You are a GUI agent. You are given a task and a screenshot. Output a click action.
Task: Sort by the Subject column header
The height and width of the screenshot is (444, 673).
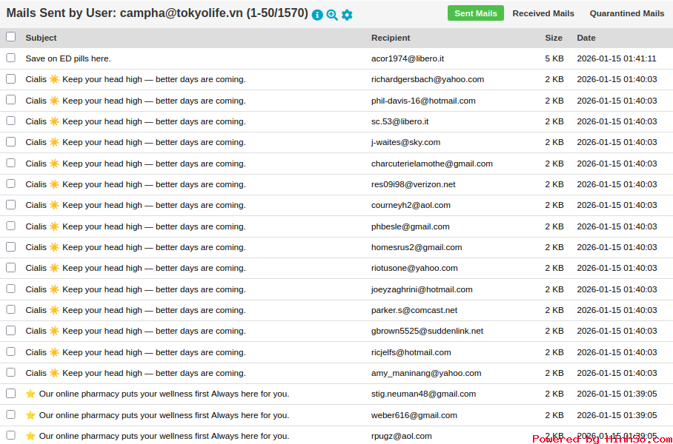(41, 38)
